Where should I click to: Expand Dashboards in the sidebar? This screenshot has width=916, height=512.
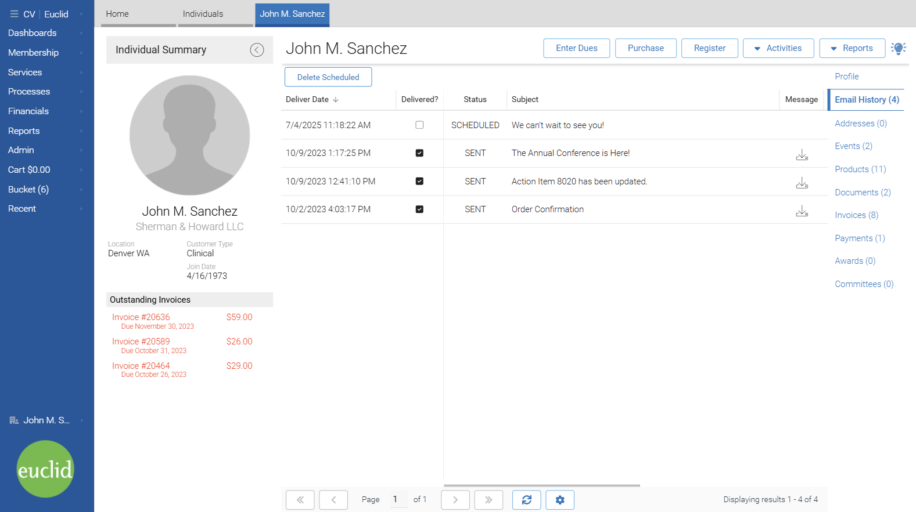[x=45, y=33]
